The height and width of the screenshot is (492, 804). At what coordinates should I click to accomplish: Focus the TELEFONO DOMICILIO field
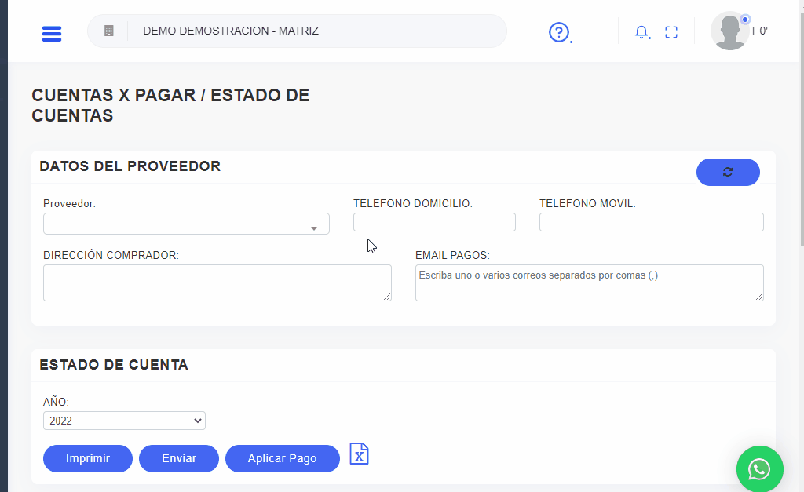tap(434, 222)
